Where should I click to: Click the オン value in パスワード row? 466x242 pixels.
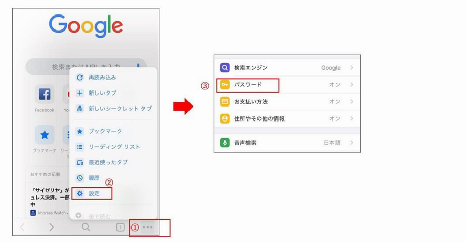pos(334,85)
